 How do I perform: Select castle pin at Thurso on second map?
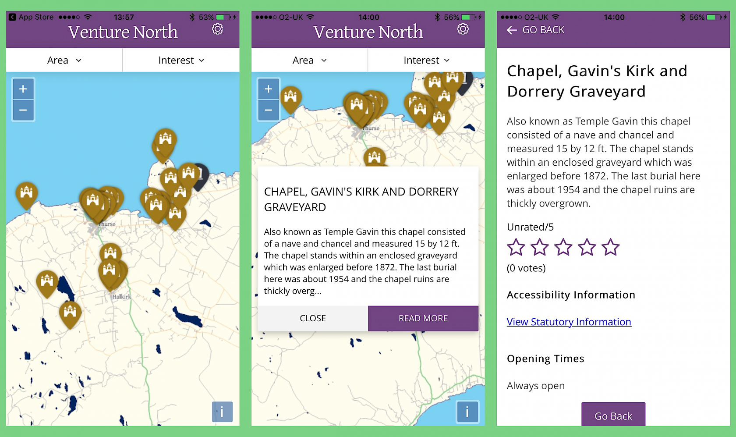(x=357, y=106)
